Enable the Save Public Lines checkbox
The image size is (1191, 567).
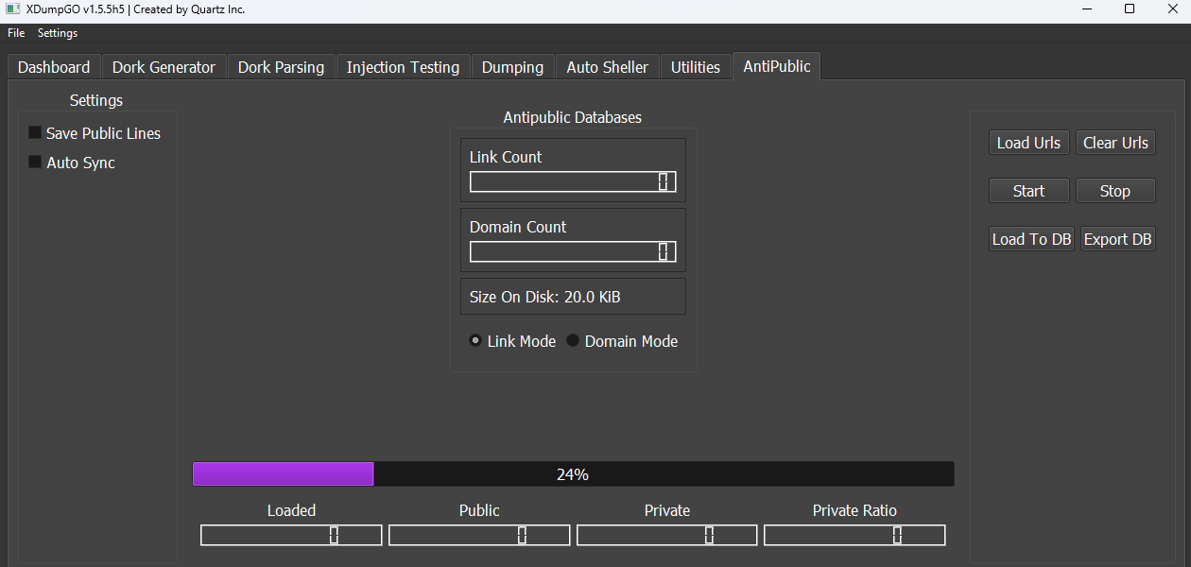pos(35,133)
